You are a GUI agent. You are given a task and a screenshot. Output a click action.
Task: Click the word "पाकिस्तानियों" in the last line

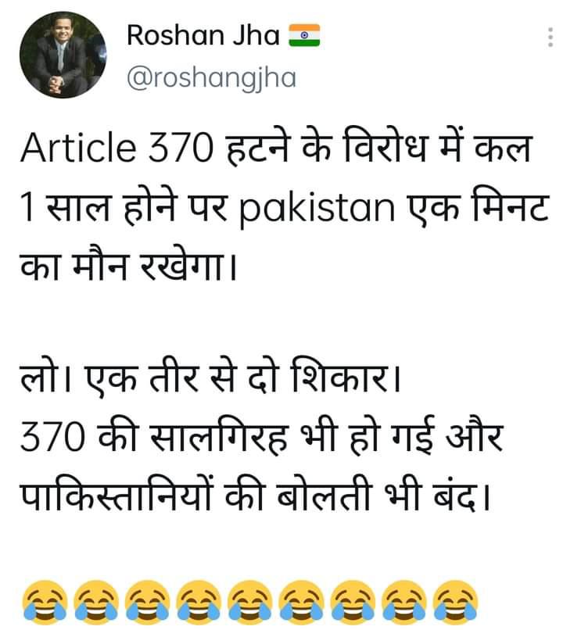117,495
